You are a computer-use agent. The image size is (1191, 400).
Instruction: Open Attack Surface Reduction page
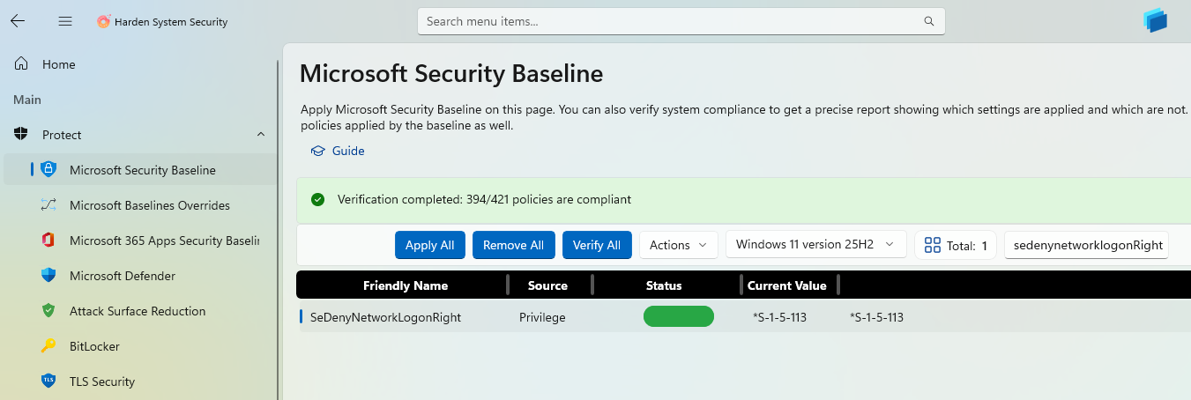point(139,311)
